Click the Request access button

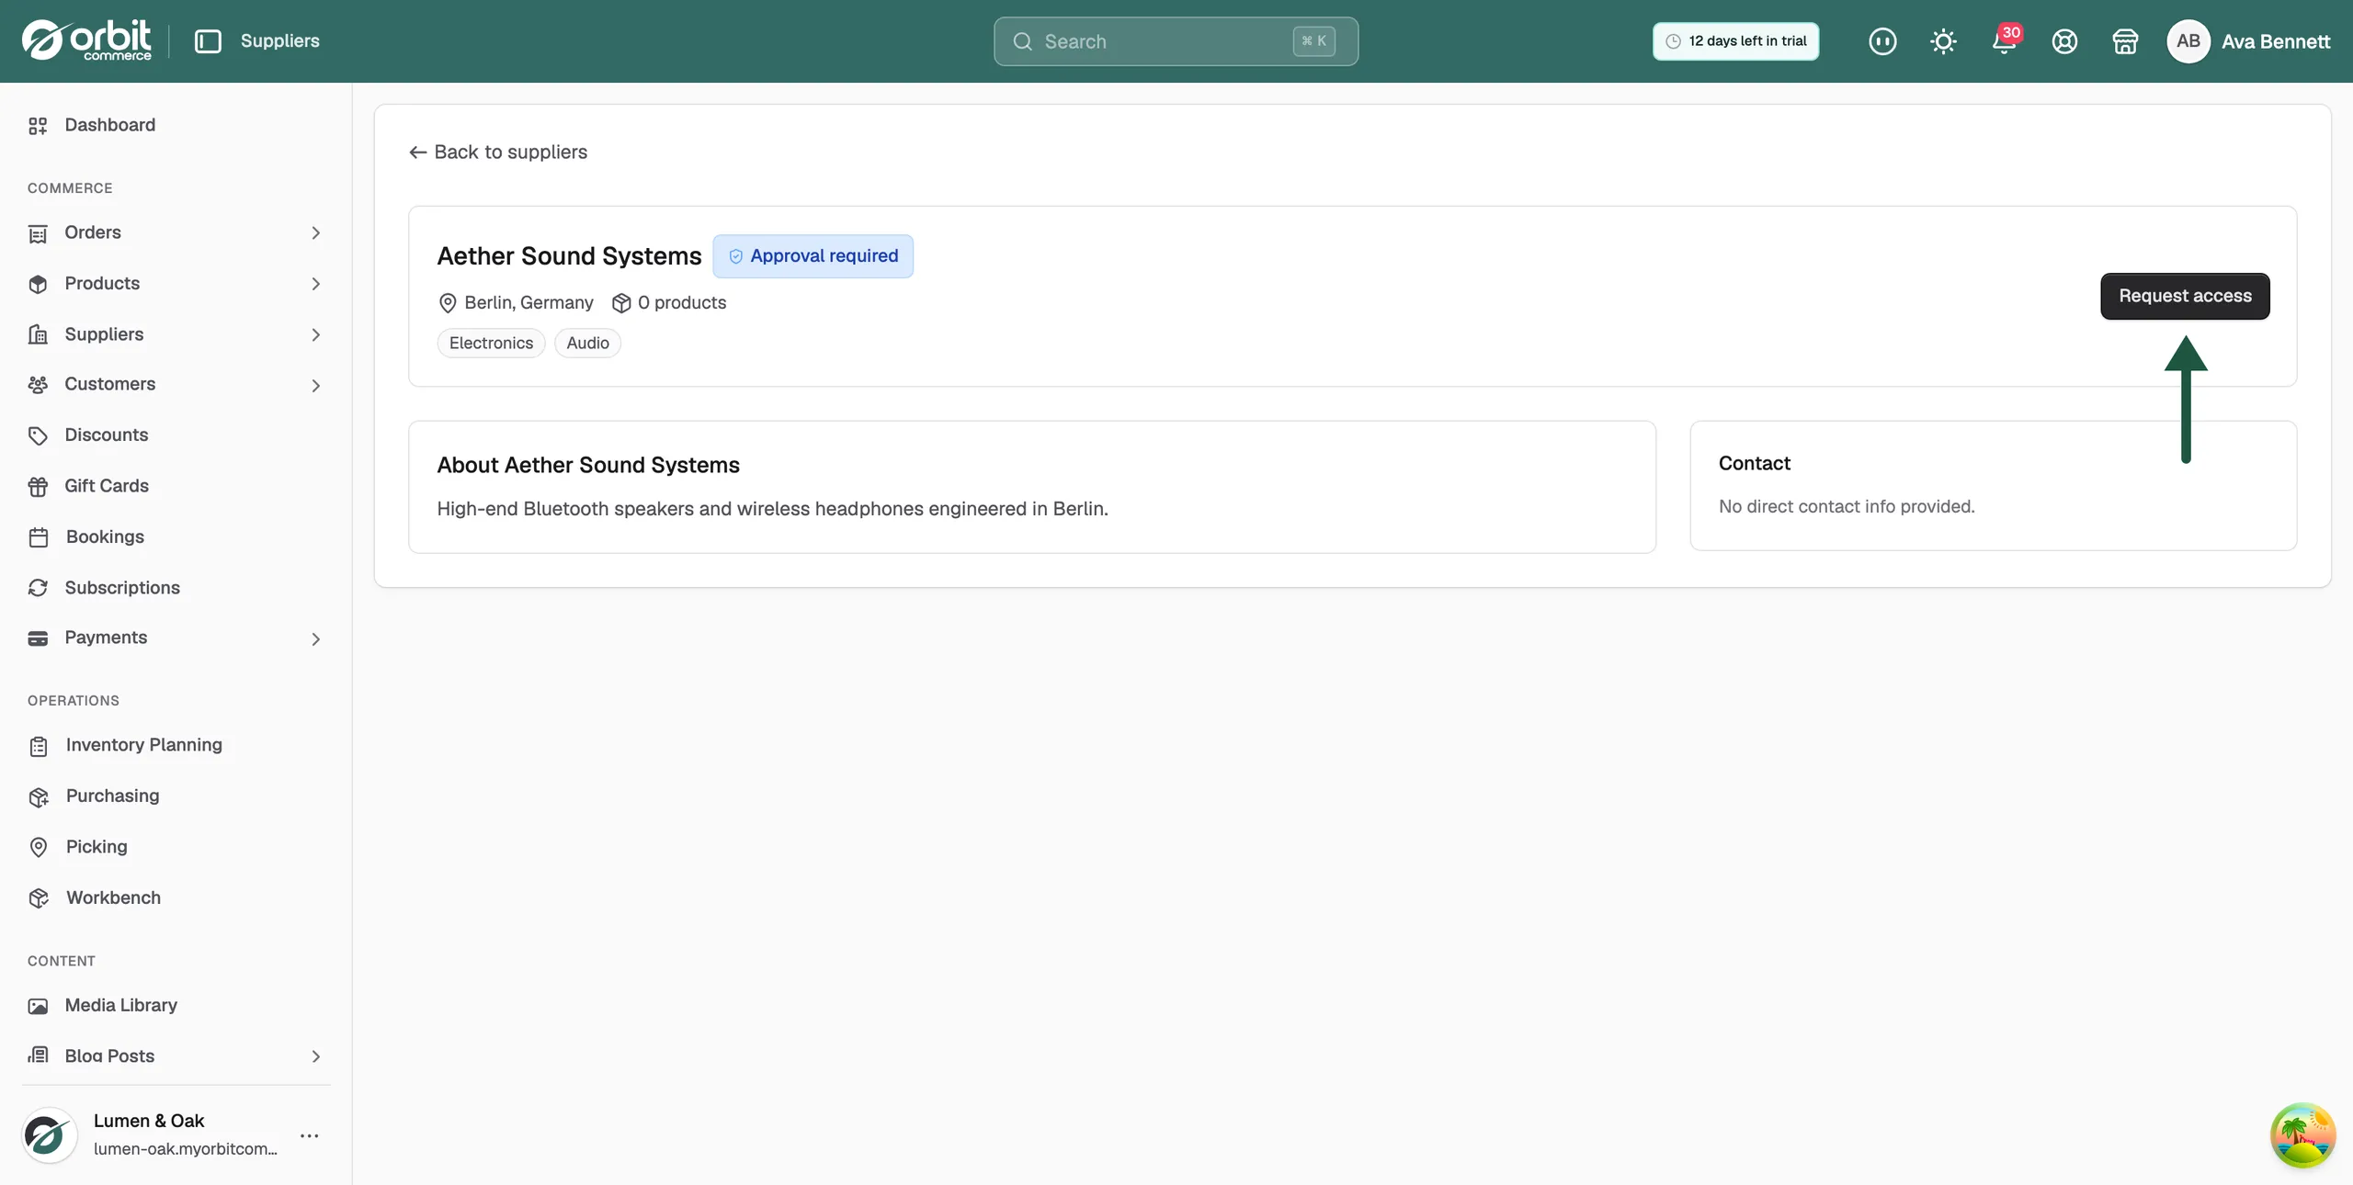[x=2185, y=296]
